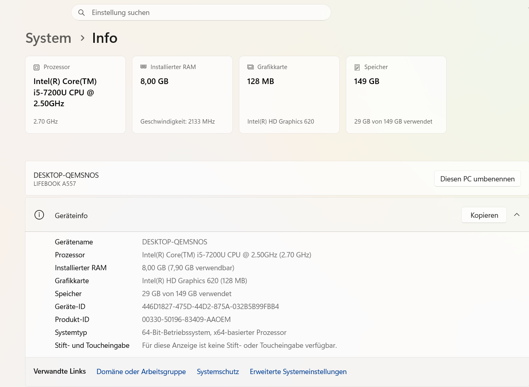Viewport: 529px width, 387px height.
Task: Click the large '128 MB' value on Grafikkarte card
Action: click(x=261, y=81)
